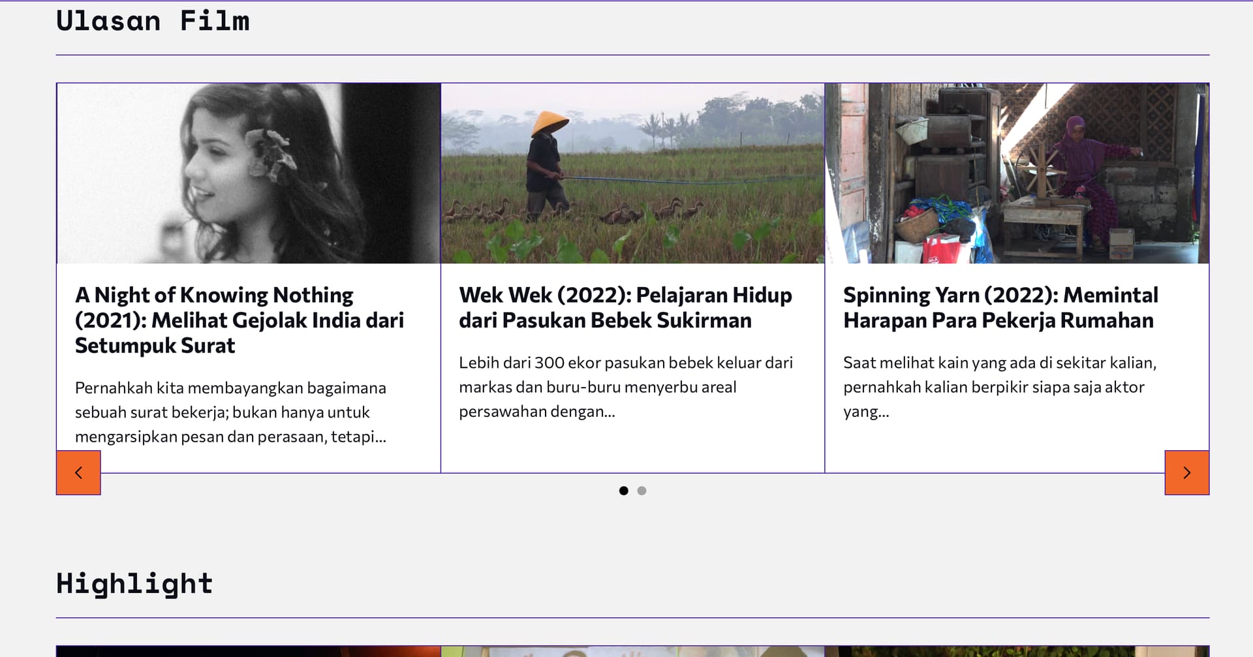The height and width of the screenshot is (657, 1253).
Task: Select the first carousel pagination dot
Action: [623, 491]
